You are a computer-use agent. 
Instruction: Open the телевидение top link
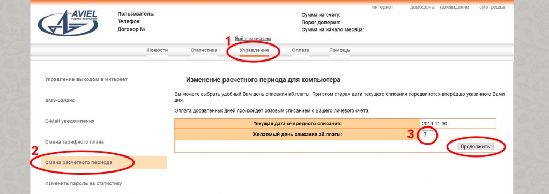pos(454,7)
